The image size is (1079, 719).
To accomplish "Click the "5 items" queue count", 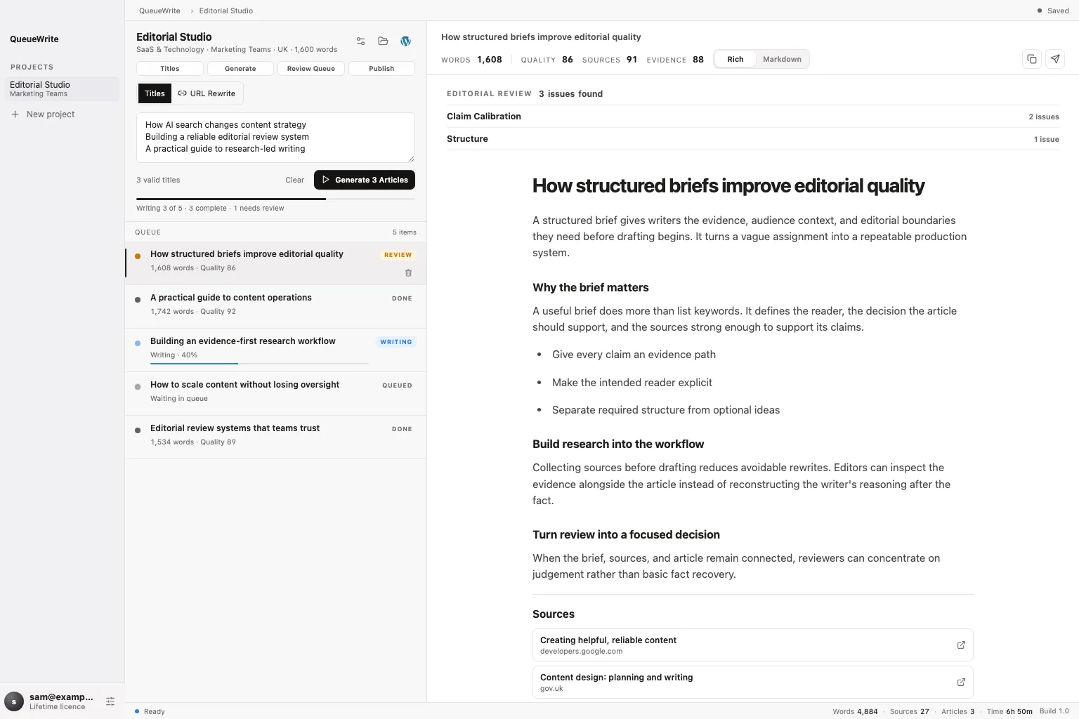I will (x=405, y=232).
